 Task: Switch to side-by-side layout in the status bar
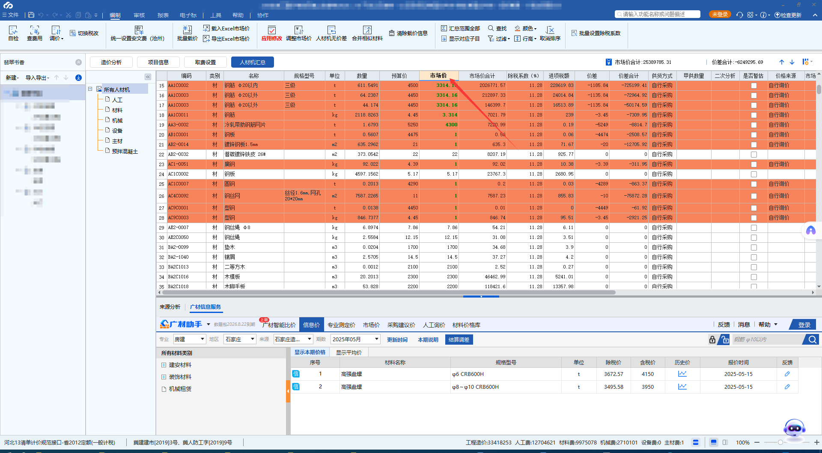(x=725, y=442)
